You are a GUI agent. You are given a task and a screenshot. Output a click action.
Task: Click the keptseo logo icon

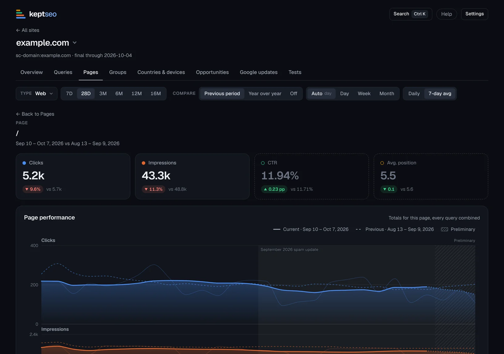21,14
